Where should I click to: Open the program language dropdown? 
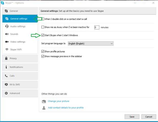coord(90,43)
